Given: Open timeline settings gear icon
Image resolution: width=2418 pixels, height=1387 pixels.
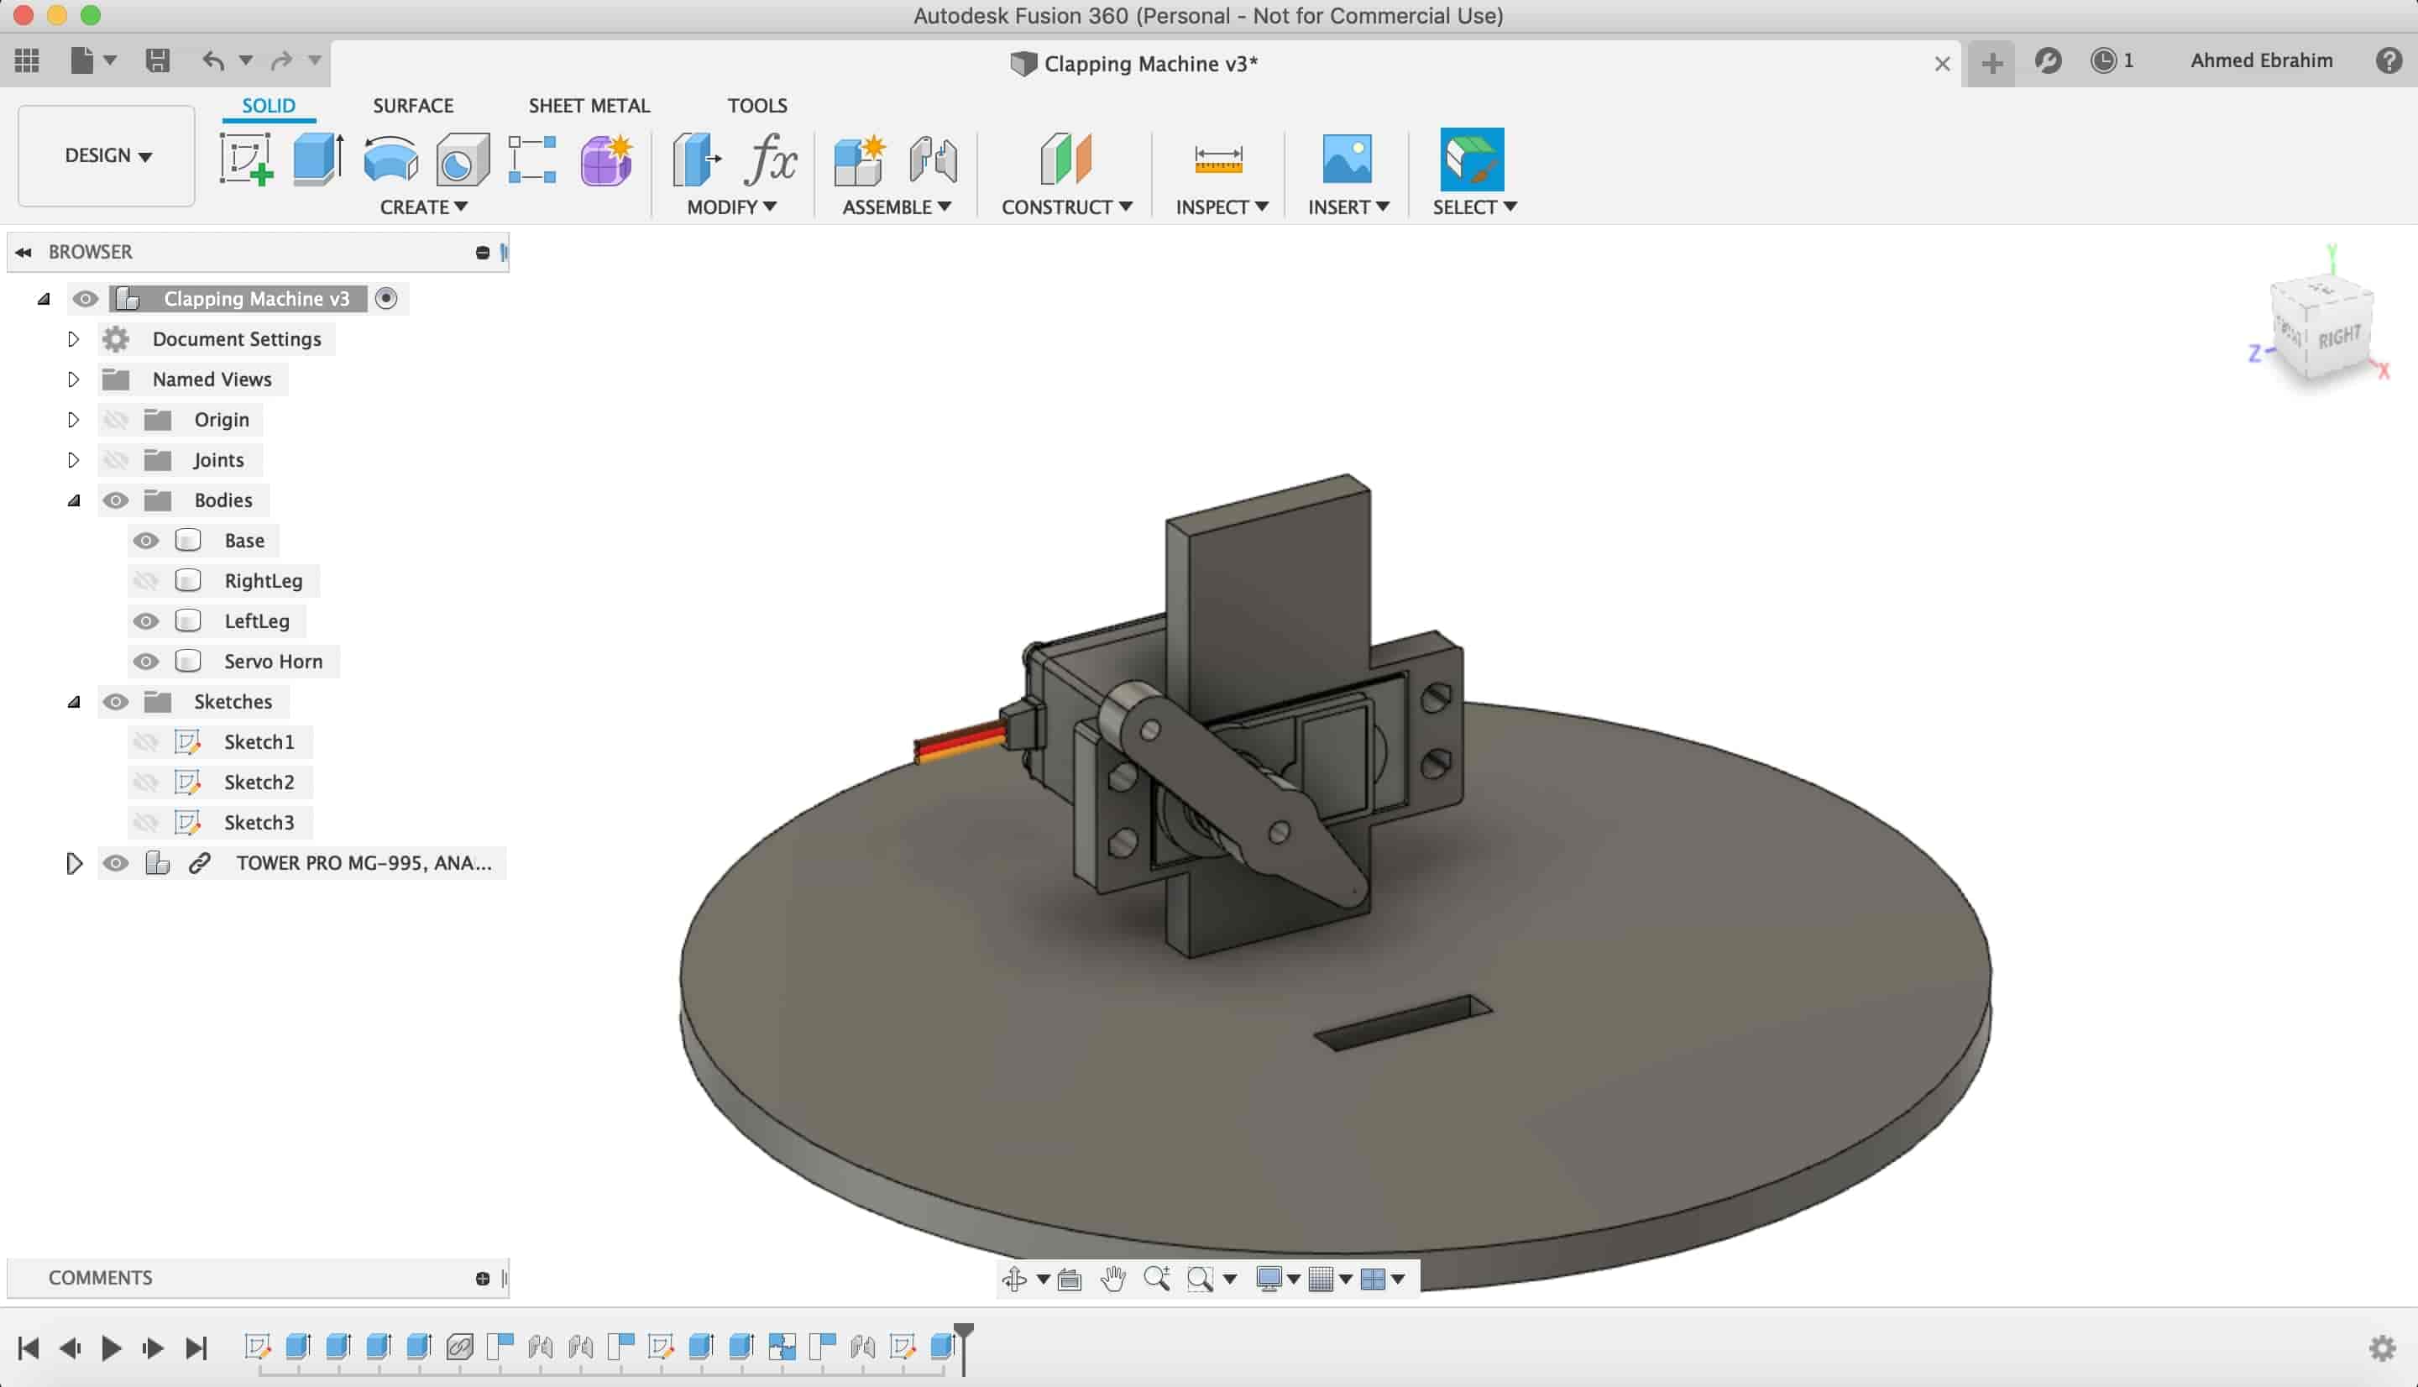Looking at the screenshot, I should [x=2382, y=1347].
